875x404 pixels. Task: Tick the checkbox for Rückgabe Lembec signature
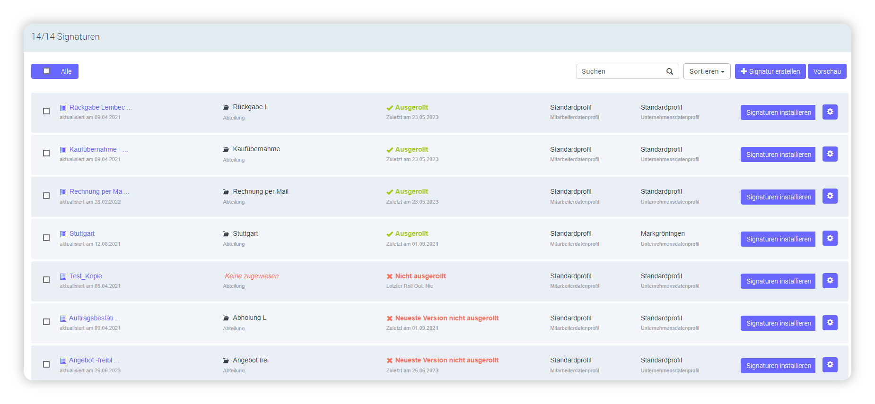pos(46,111)
